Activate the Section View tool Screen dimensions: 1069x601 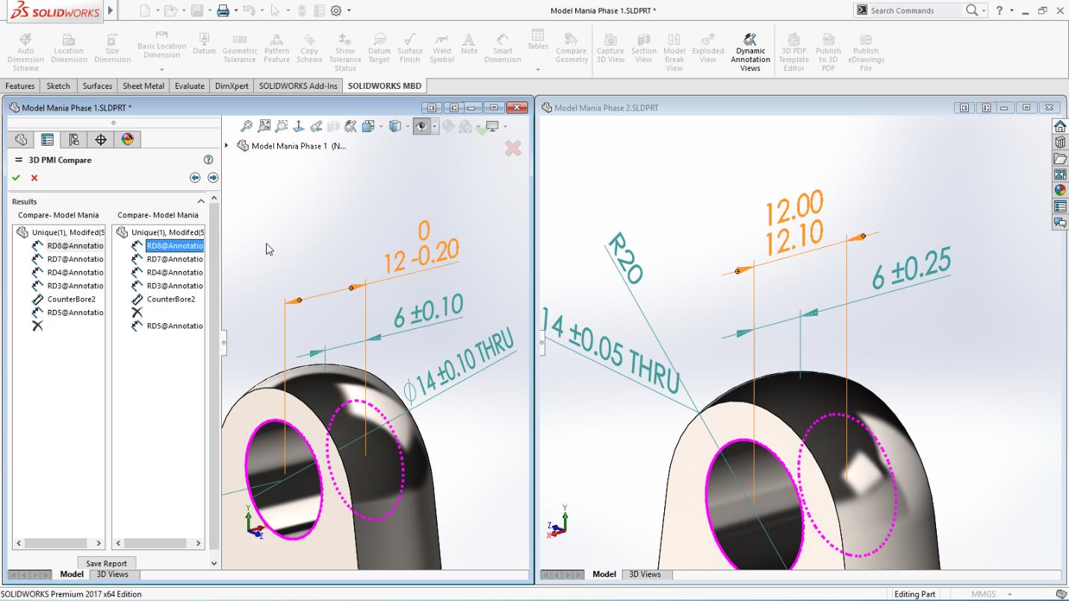tap(643, 46)
